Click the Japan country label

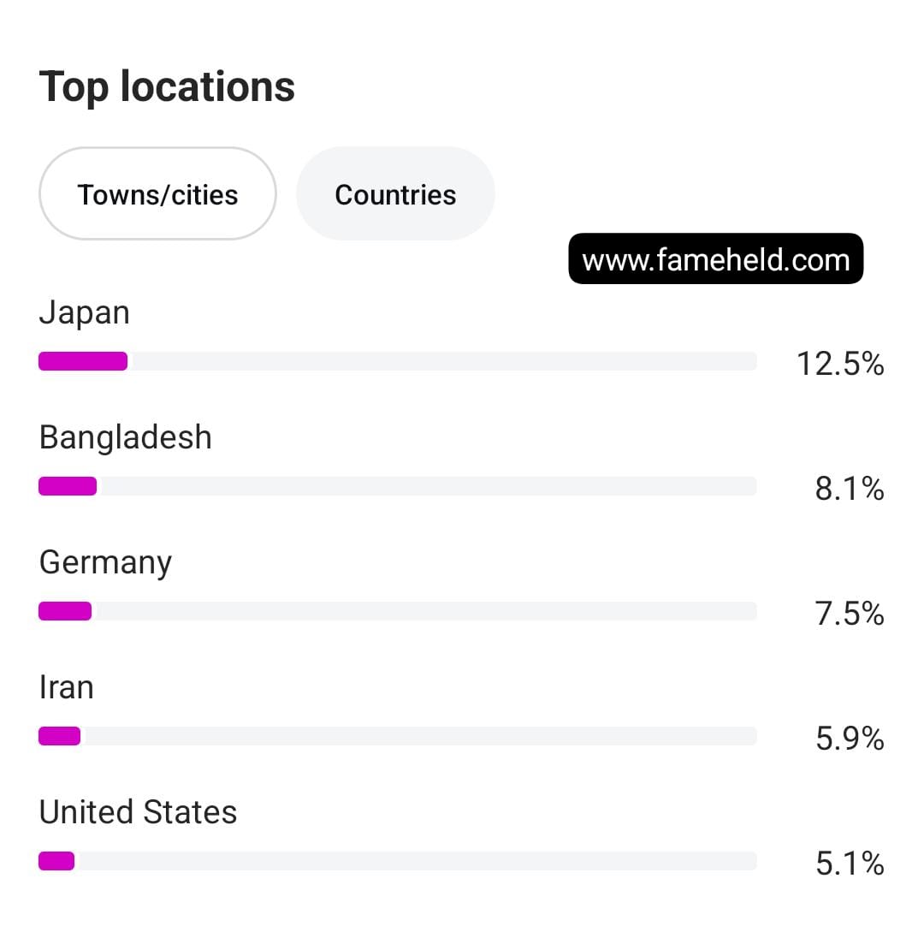(x=84, y=312)
